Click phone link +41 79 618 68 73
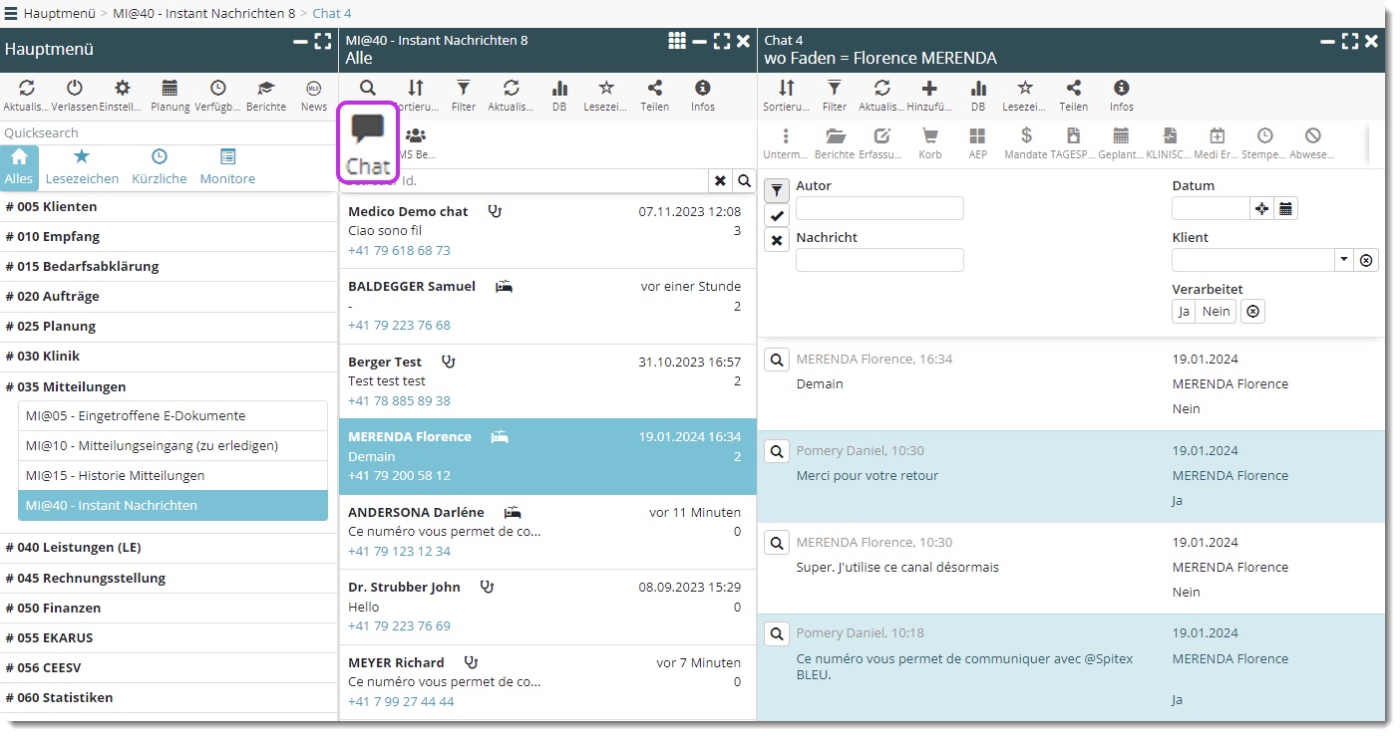 [x=399, y=250]
